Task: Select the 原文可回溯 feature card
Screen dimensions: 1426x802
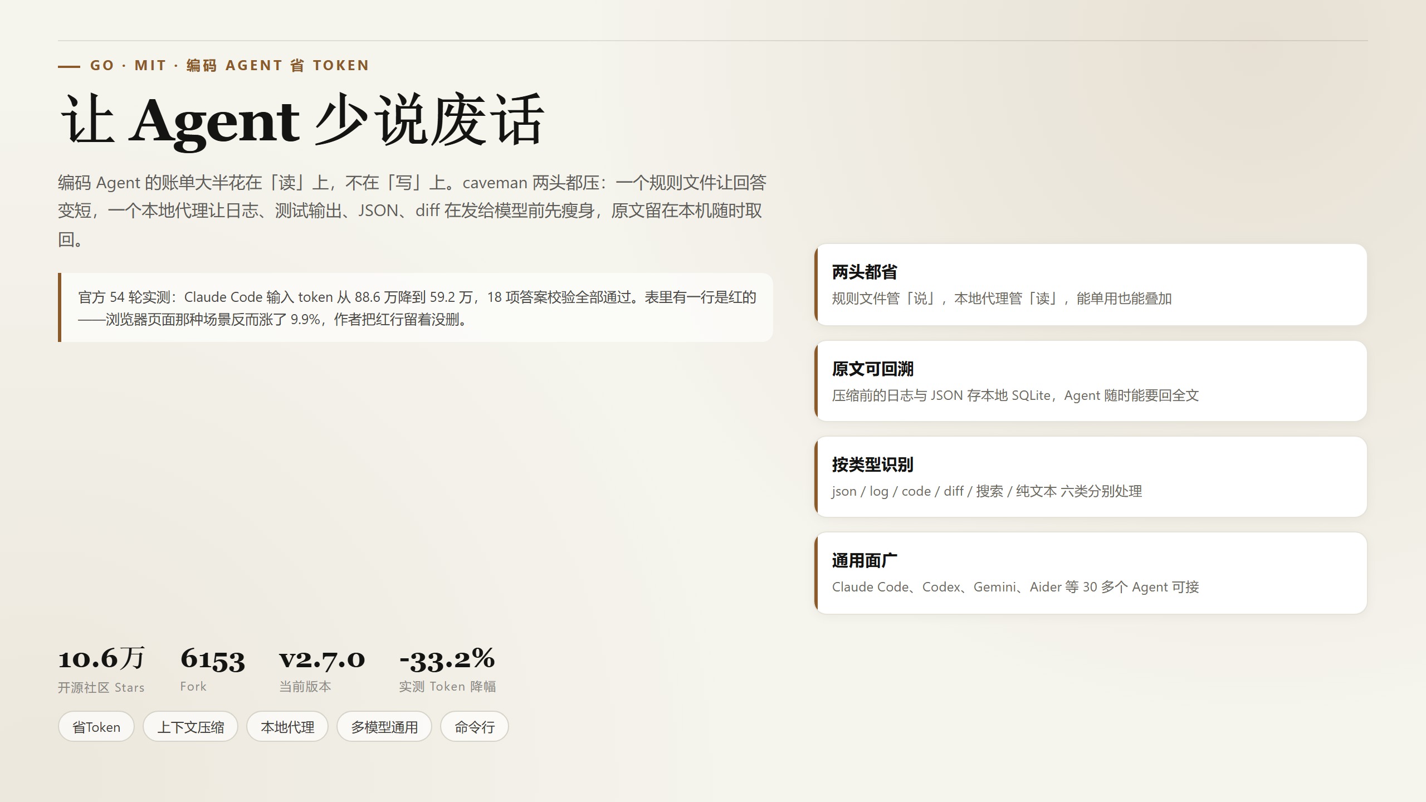Action: (x=1091, y=381)
